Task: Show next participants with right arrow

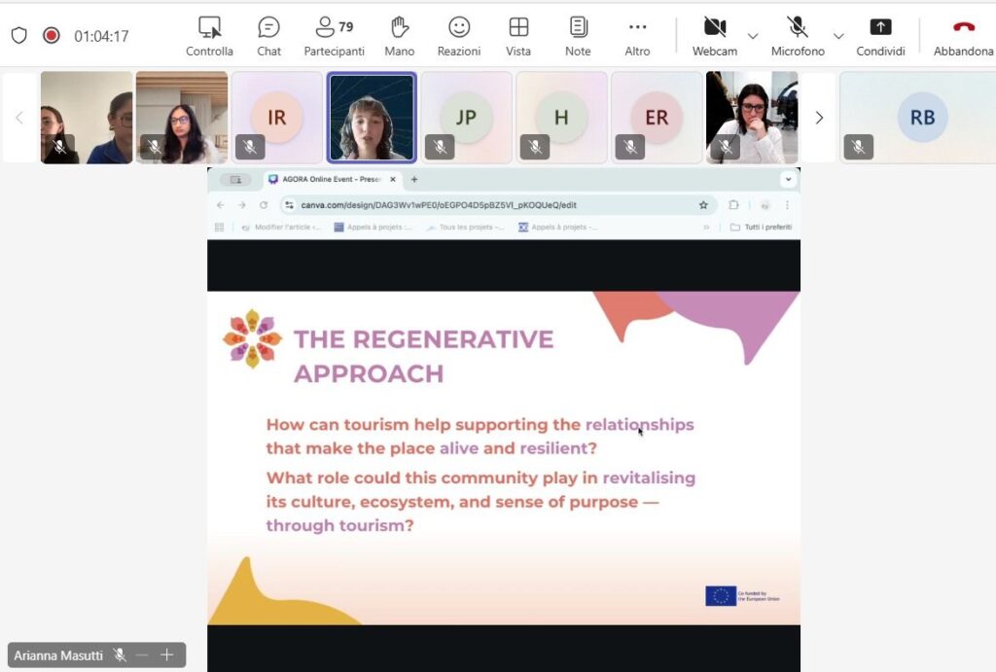Action: (x=819, y=118)
